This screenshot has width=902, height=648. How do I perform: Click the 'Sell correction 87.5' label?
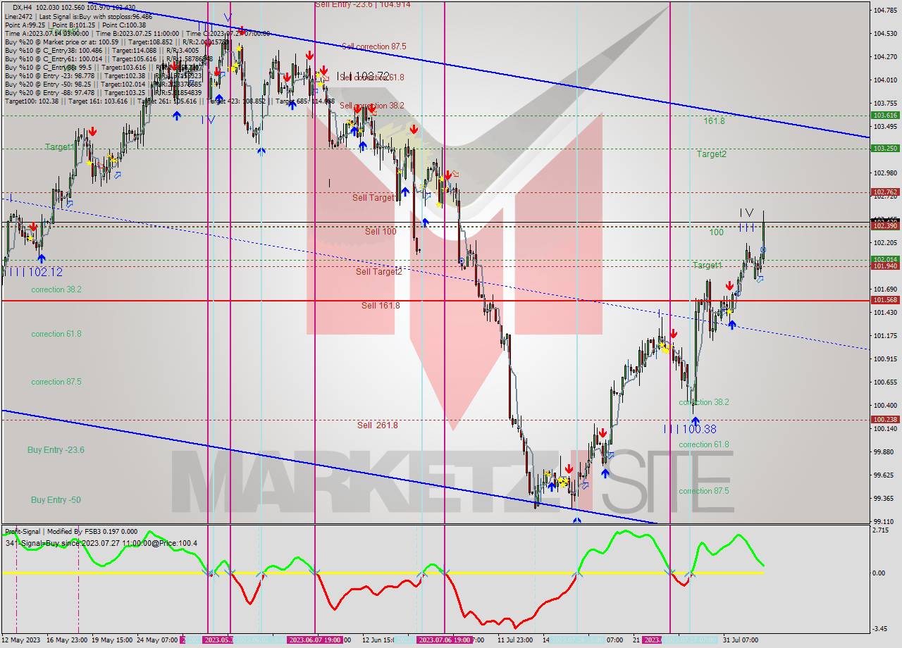[374, 46]
